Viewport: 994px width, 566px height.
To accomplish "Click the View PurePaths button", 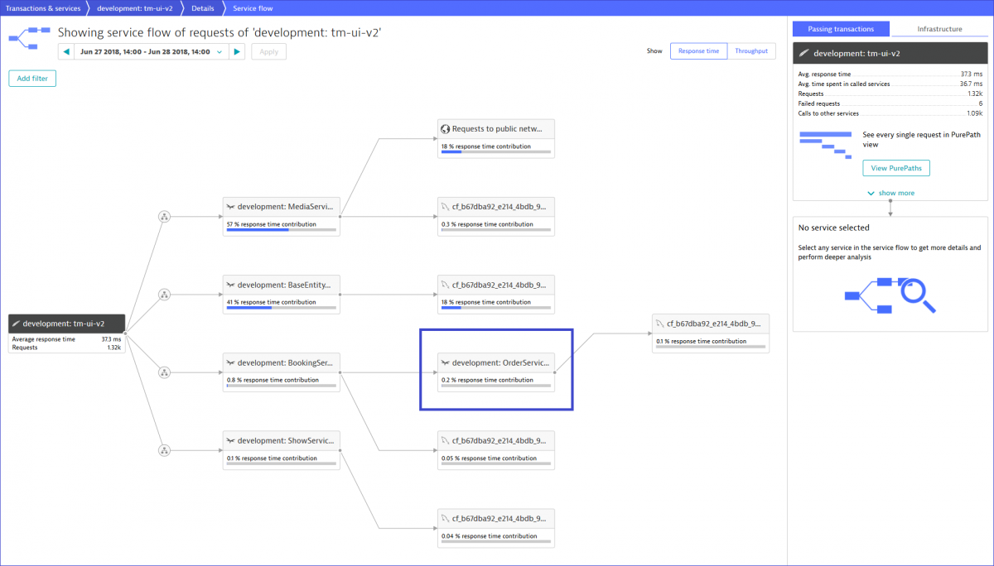I will 895,168.
